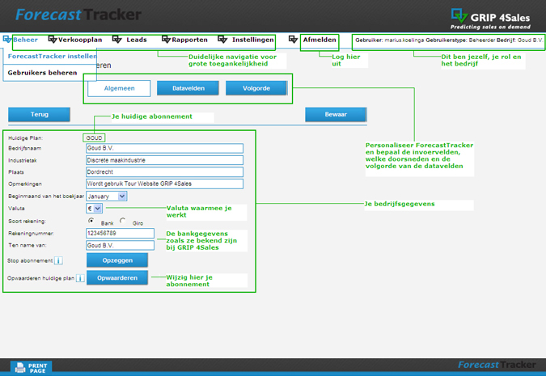This screenshot has height=376, width=546.
Task: Open the Beginmaand van het boekjaar dropdown
Action: click(x=107, y=196)
